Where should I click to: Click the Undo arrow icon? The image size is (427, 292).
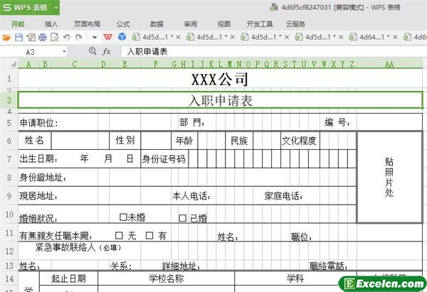click(67, 37)
